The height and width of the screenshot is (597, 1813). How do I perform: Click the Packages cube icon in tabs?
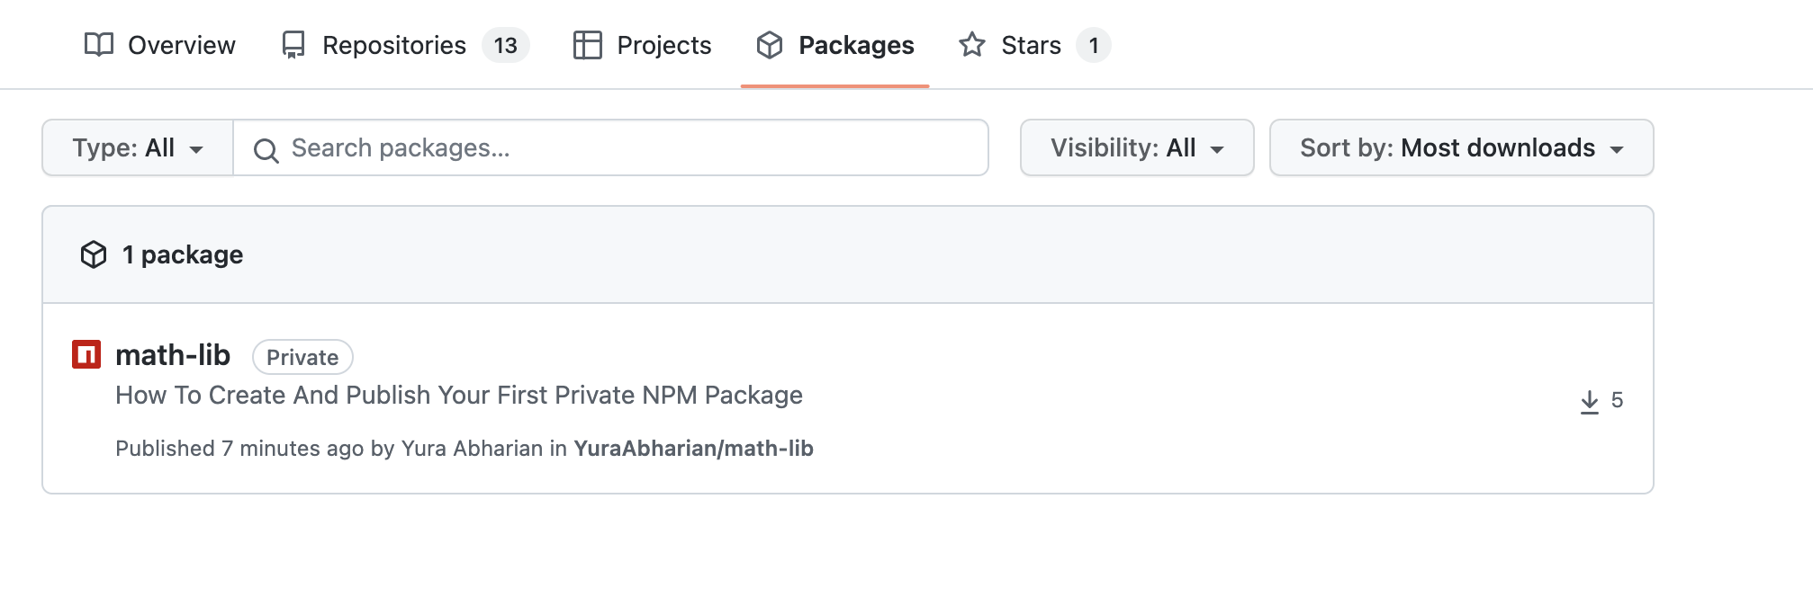pos(770,45)
